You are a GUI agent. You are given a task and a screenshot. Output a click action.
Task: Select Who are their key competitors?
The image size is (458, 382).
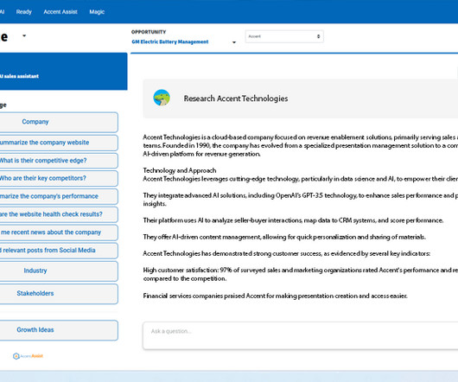click(59, 178)
